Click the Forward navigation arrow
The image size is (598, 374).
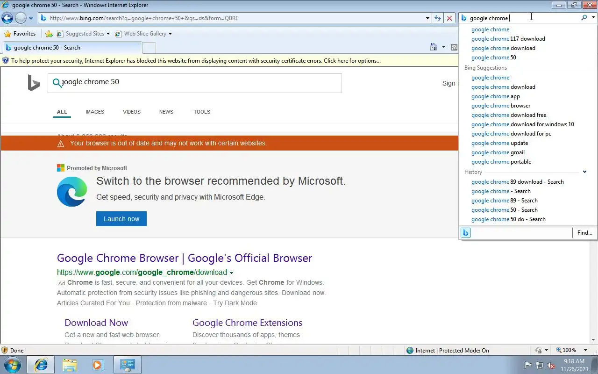21,18
